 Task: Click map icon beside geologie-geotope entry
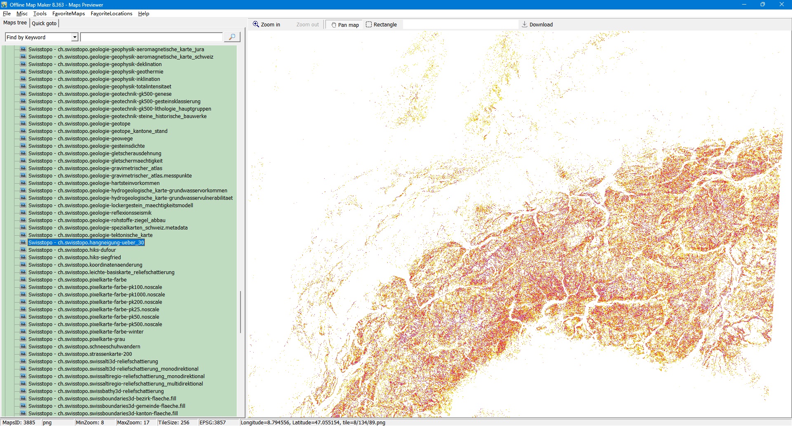pos(23,123)
